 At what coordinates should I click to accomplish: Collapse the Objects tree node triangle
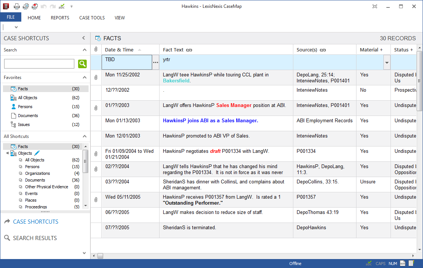click(x=7, y=153)
